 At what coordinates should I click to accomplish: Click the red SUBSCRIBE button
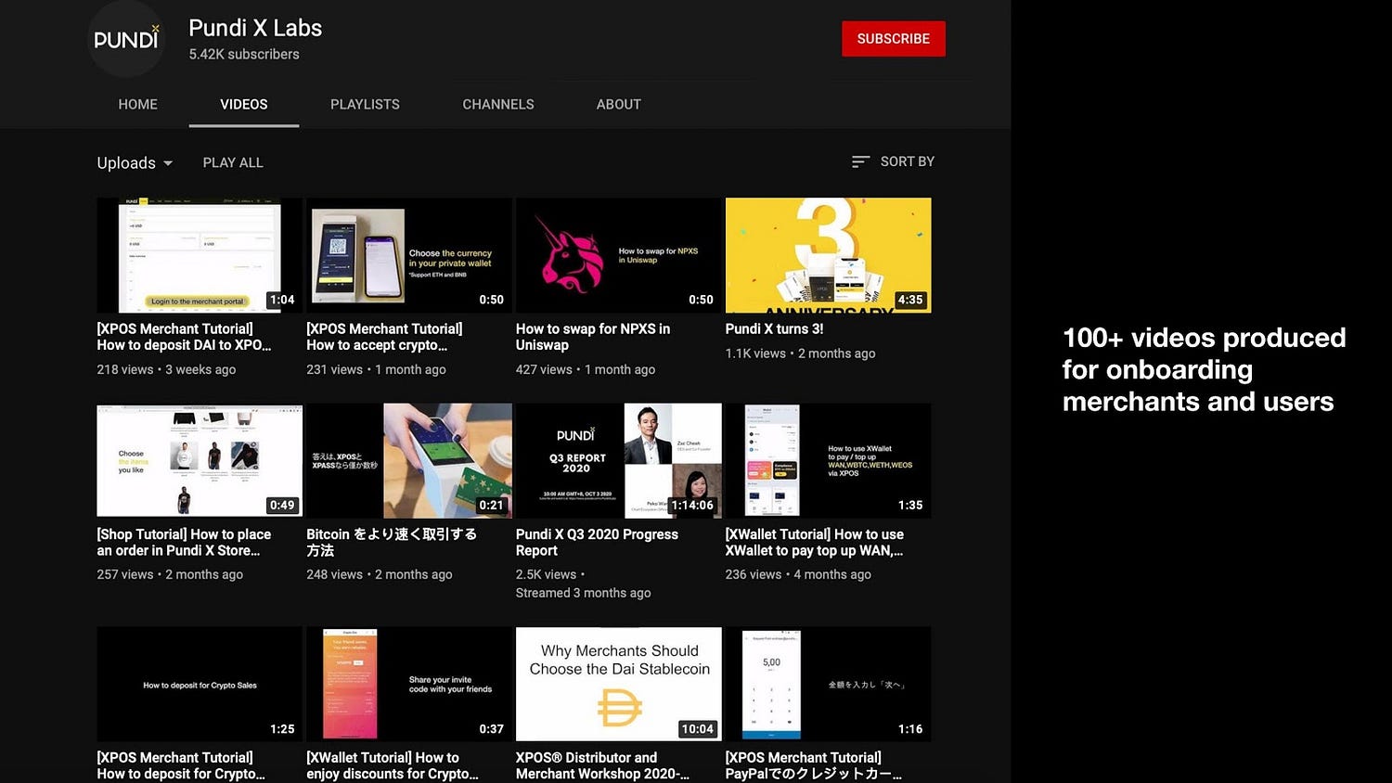894,39
